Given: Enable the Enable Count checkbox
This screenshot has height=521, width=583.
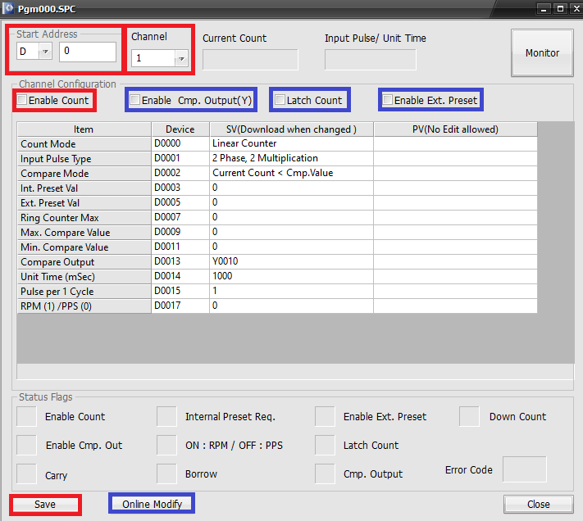Looking at the screenshot, I should pos(22,101).
